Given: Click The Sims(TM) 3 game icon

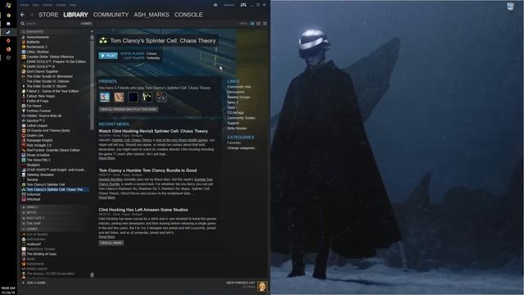Looking at the screenshot, I should pyautogui.click(x=24, y=160).
